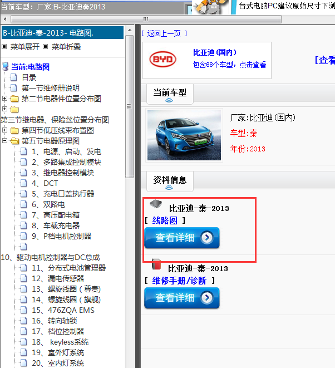Open 目录 in the tree
This screenshot has width=335, height=368.
point(29,77)
